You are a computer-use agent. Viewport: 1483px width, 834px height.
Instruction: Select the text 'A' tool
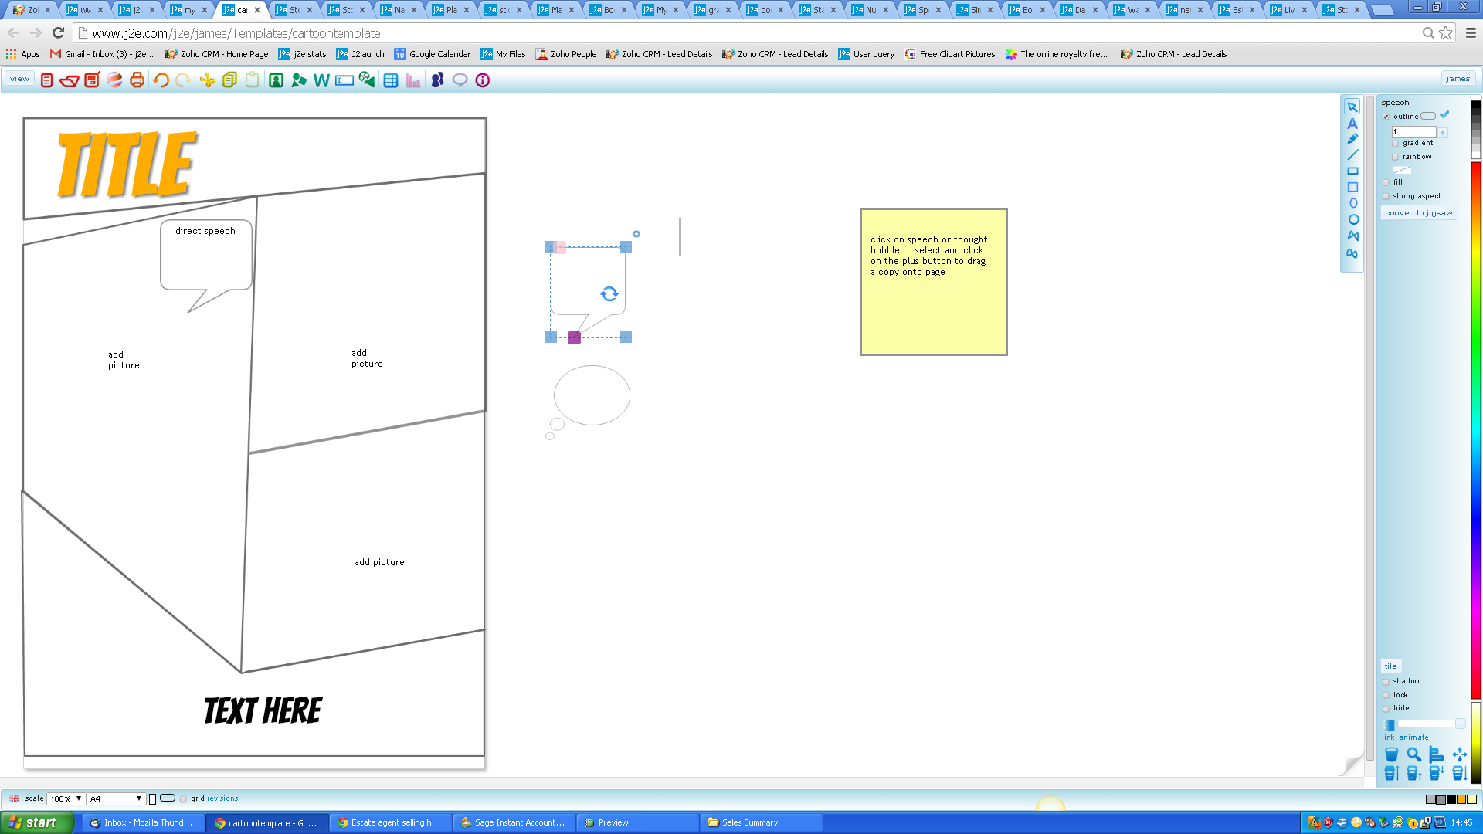(1352, 124)
